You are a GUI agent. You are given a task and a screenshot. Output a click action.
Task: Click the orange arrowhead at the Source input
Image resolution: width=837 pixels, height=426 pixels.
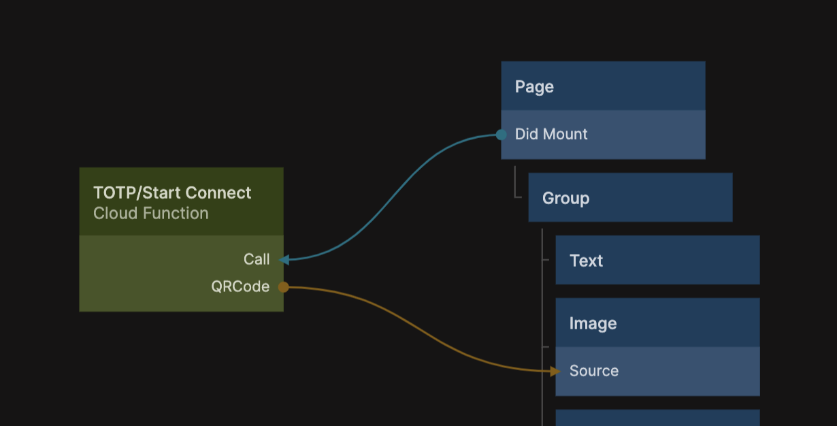[555, 371]
